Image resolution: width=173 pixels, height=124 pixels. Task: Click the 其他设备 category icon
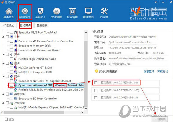click(x=11, y=94)
